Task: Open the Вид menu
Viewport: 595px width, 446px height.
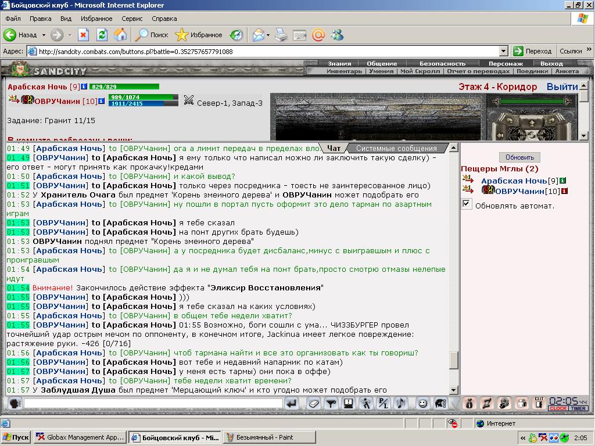Action: (66, 19)
